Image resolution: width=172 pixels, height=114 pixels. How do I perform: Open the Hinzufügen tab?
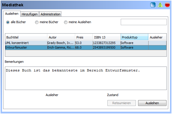[30, 14]
